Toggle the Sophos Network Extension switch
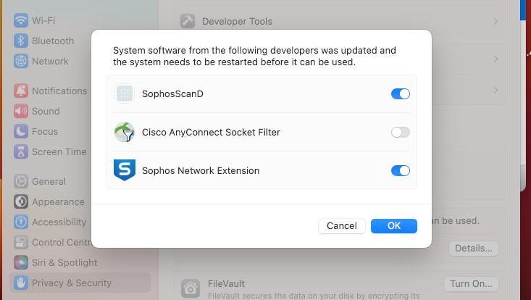Image resolution: width=531 pixels, height=300 pixels. pos(401,171)
